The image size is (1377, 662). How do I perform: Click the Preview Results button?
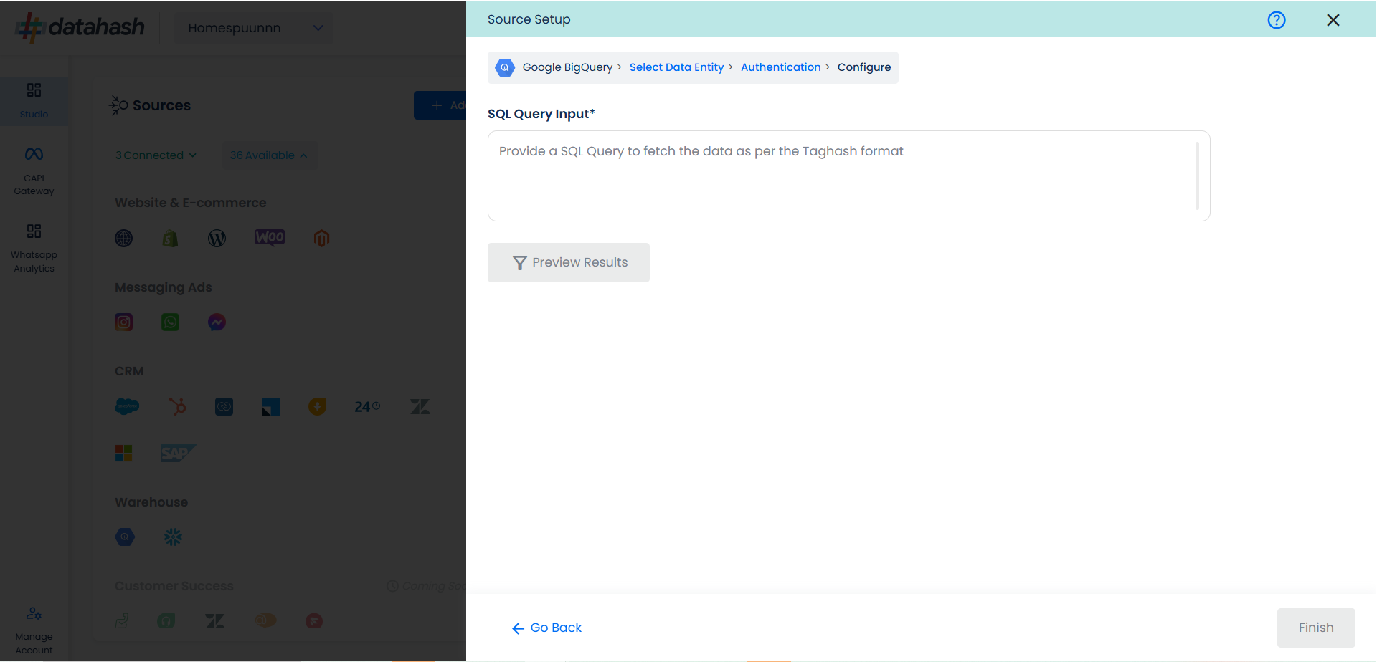coord(569,262)
